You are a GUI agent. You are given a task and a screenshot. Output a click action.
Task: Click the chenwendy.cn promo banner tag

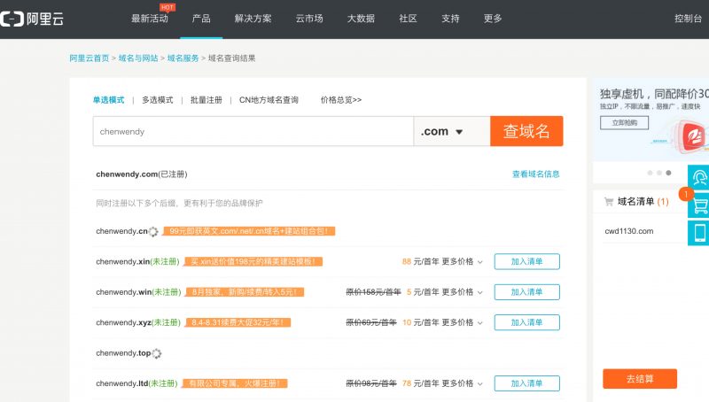tap(249, 231)
